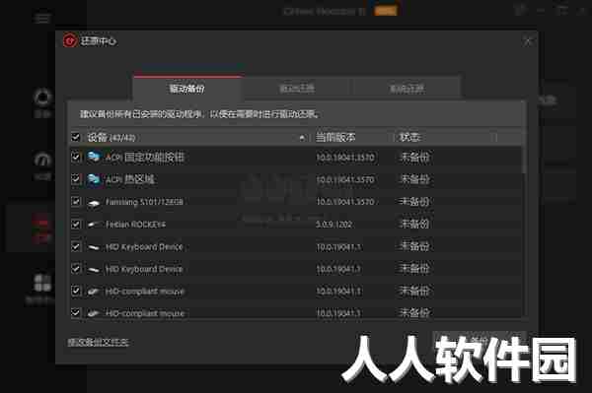Select the ACPI 固定功能按钮 row name
This screenshot has height=393, width=592.
tap(145, 157)
